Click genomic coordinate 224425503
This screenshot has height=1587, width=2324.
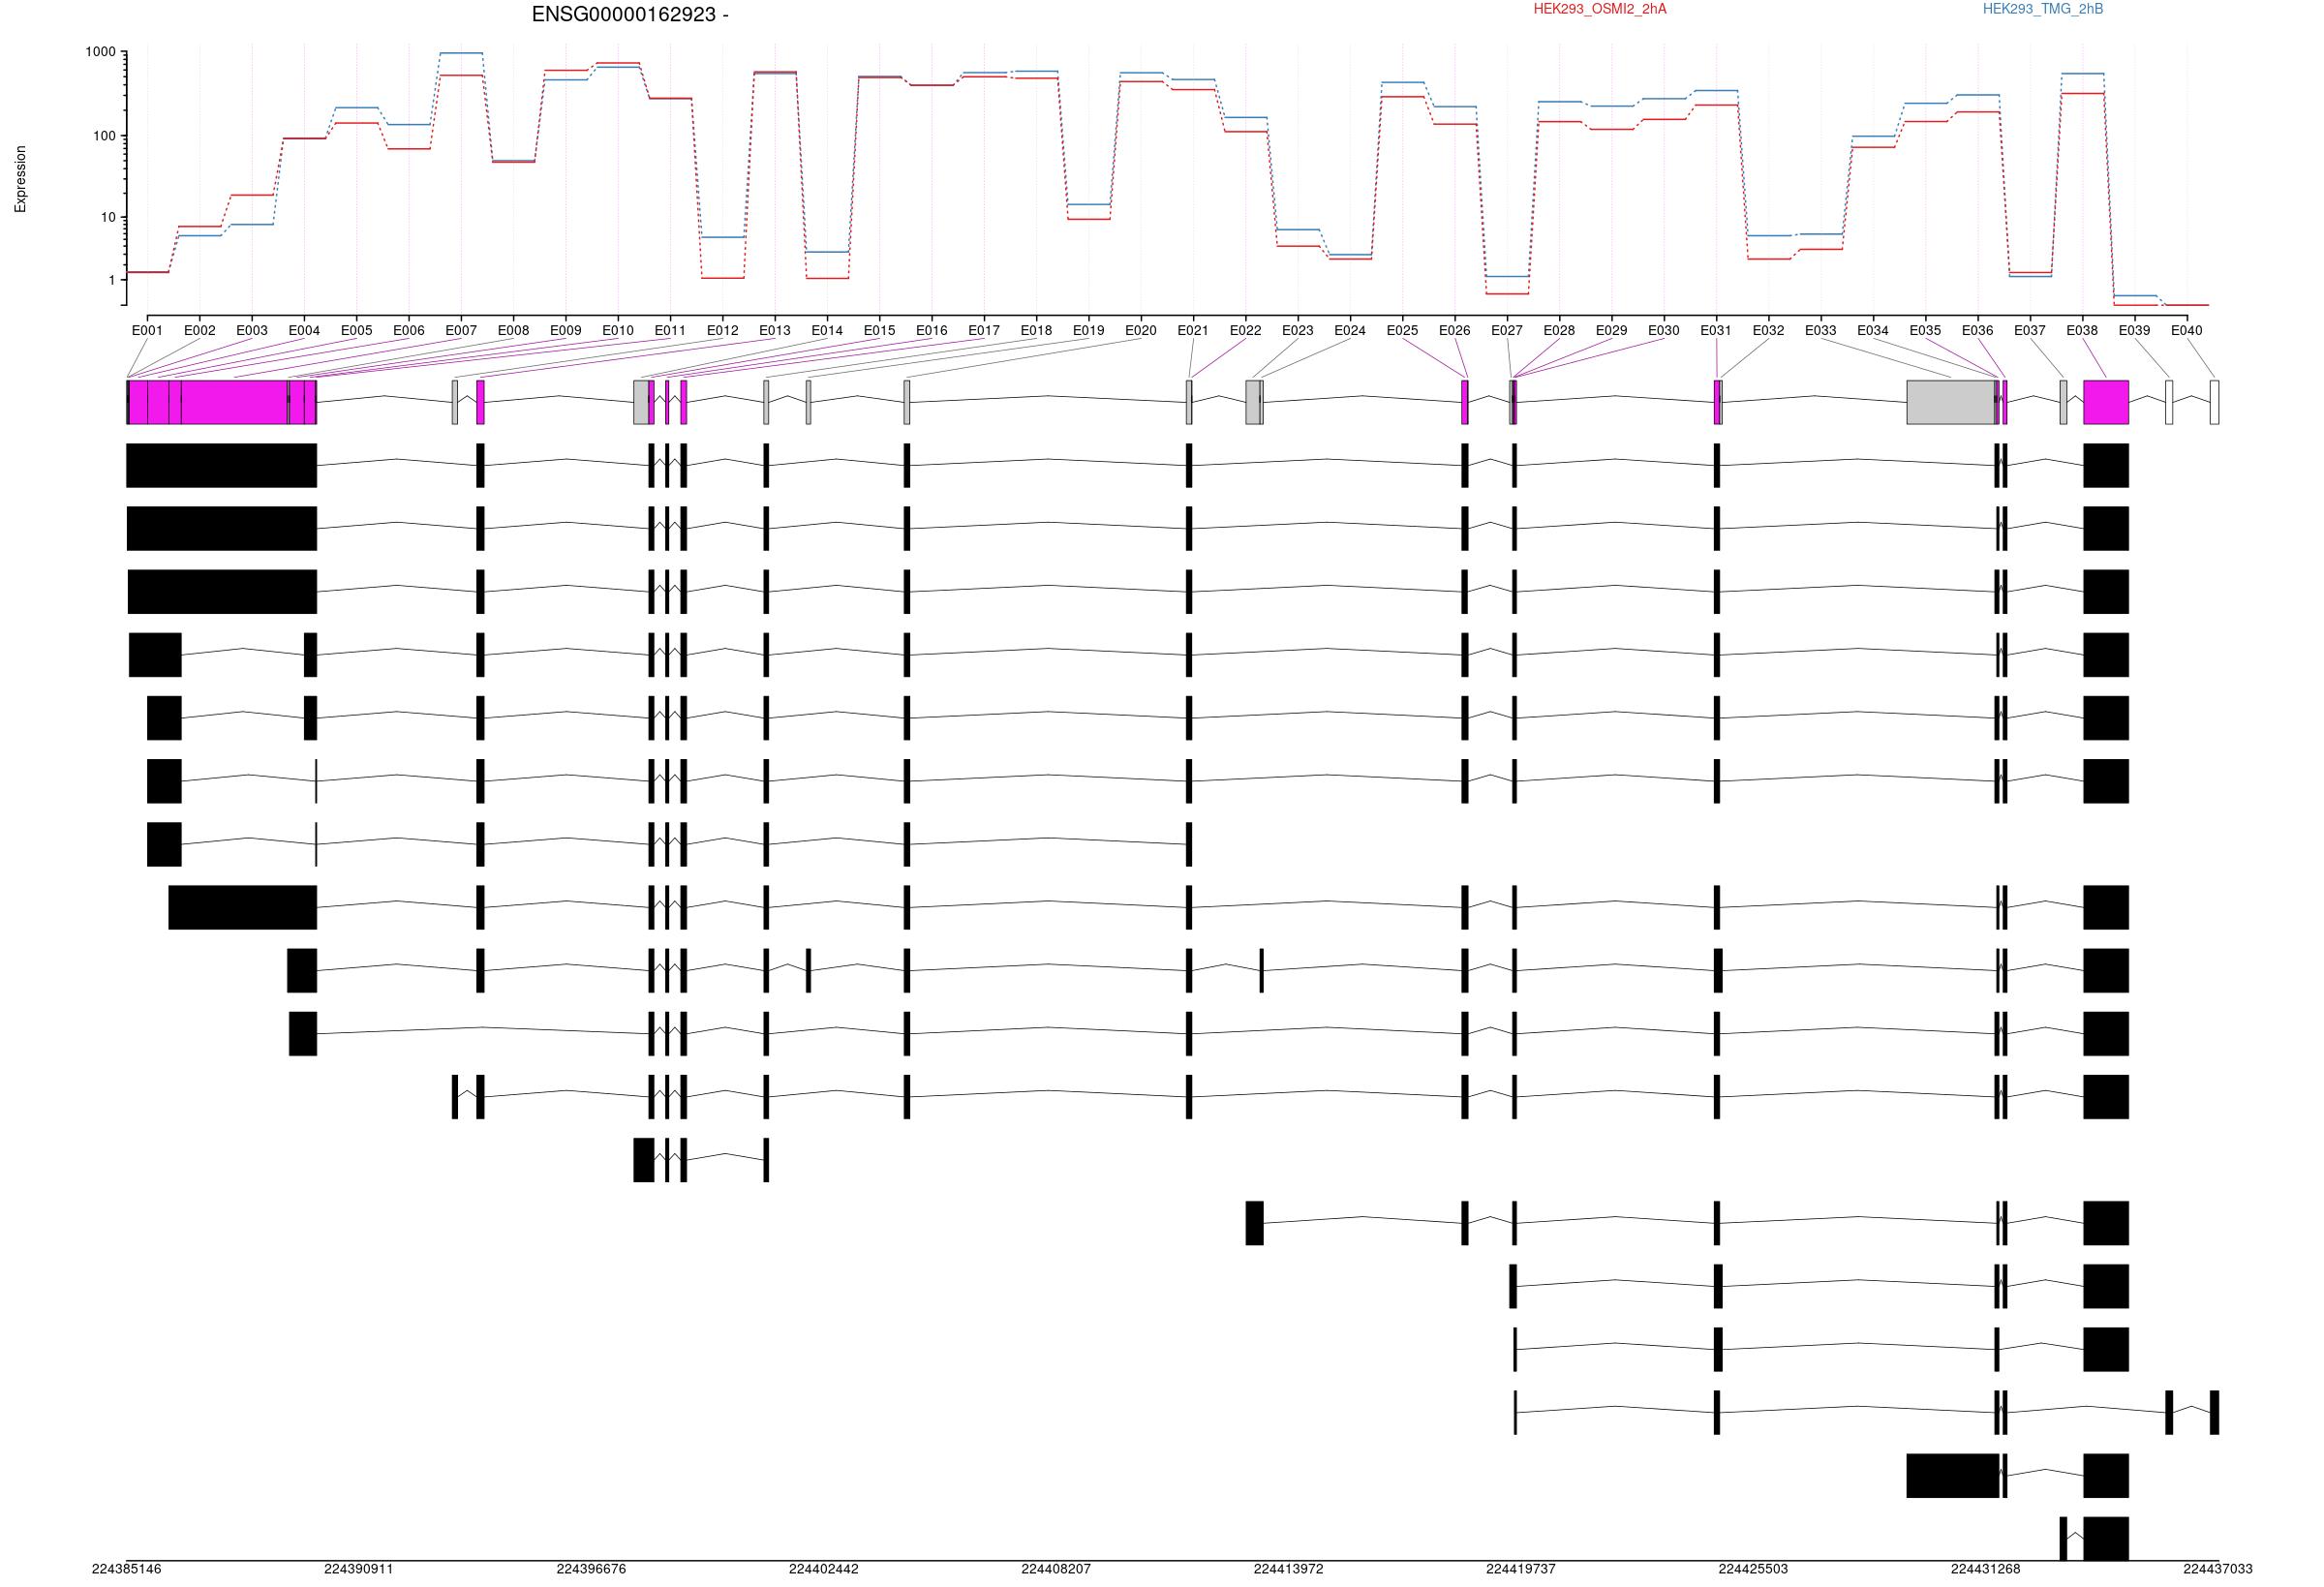click(1753, 1569)
